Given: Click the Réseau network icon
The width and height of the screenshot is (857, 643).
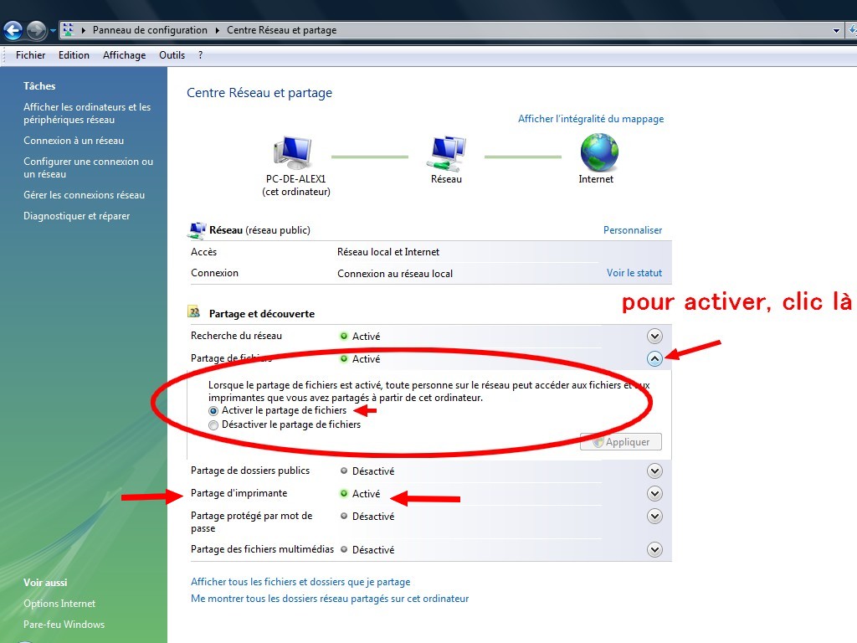Looking at the screenshot, I should click(x=446, y=154).
